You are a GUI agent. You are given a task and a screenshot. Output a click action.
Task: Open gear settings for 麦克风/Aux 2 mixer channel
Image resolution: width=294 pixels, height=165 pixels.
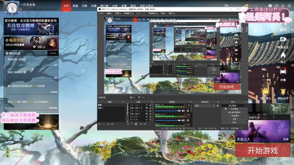188,120
